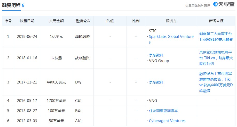The image size is (237, 127).
Task: Open news link 越南第二大电商平台Tiki获超1亿美元融资
Action: pyautogui.click(x=216, y=37)
